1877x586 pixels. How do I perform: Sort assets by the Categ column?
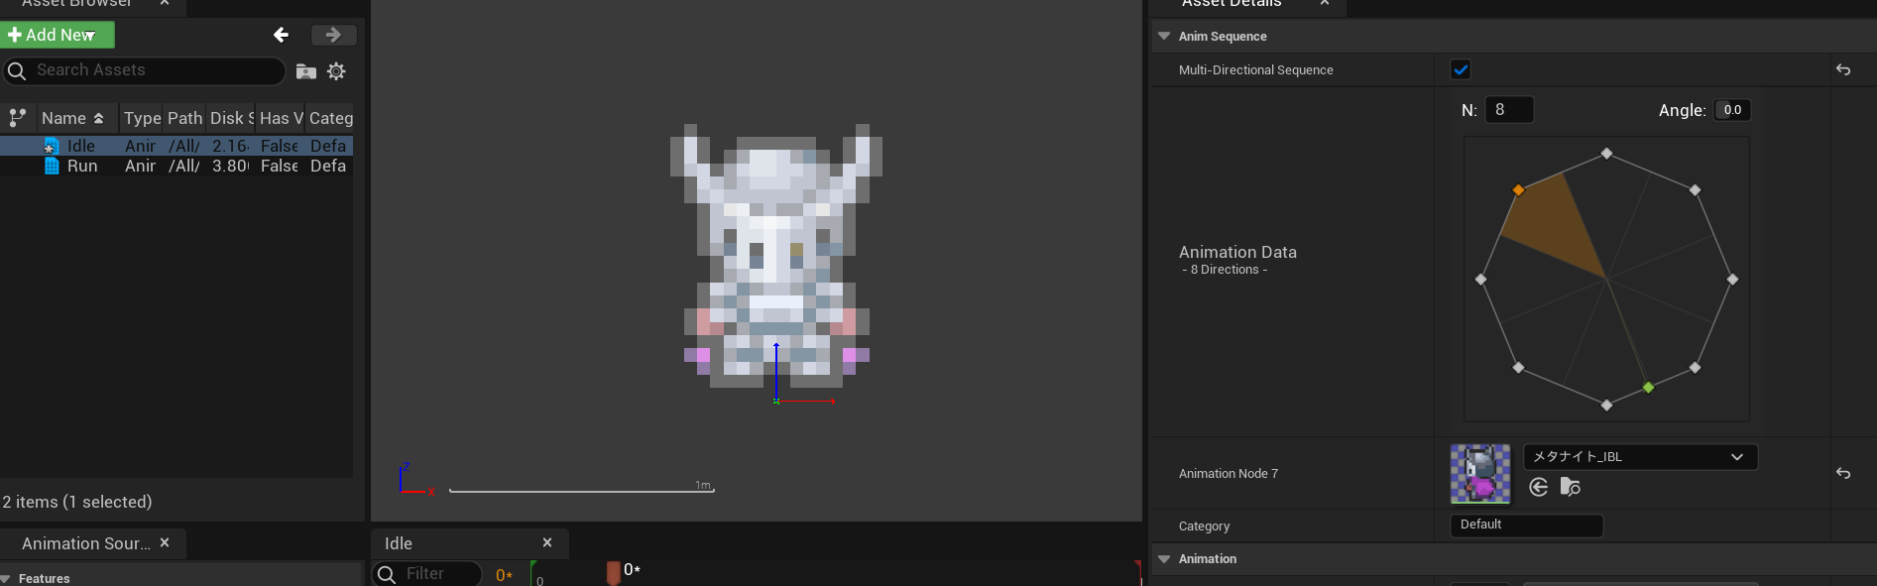tap(330, 118)
